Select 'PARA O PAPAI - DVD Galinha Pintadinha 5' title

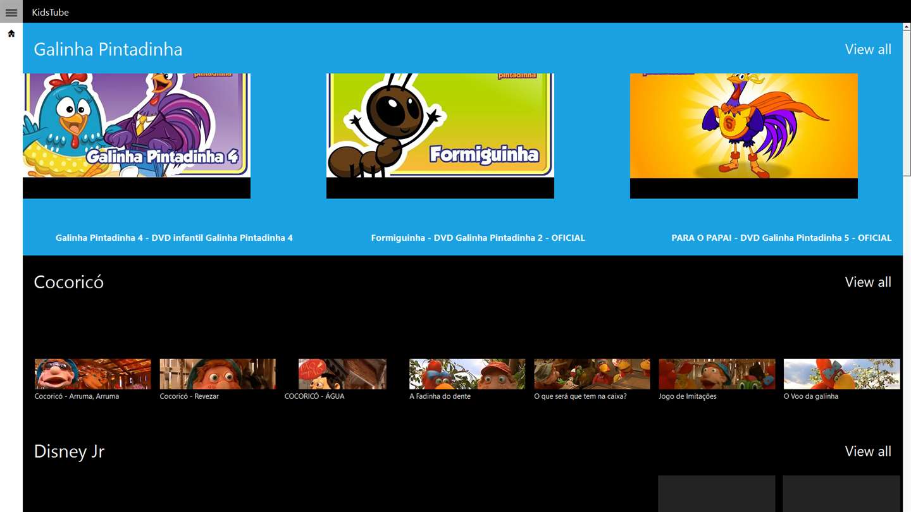coord(781,238)
